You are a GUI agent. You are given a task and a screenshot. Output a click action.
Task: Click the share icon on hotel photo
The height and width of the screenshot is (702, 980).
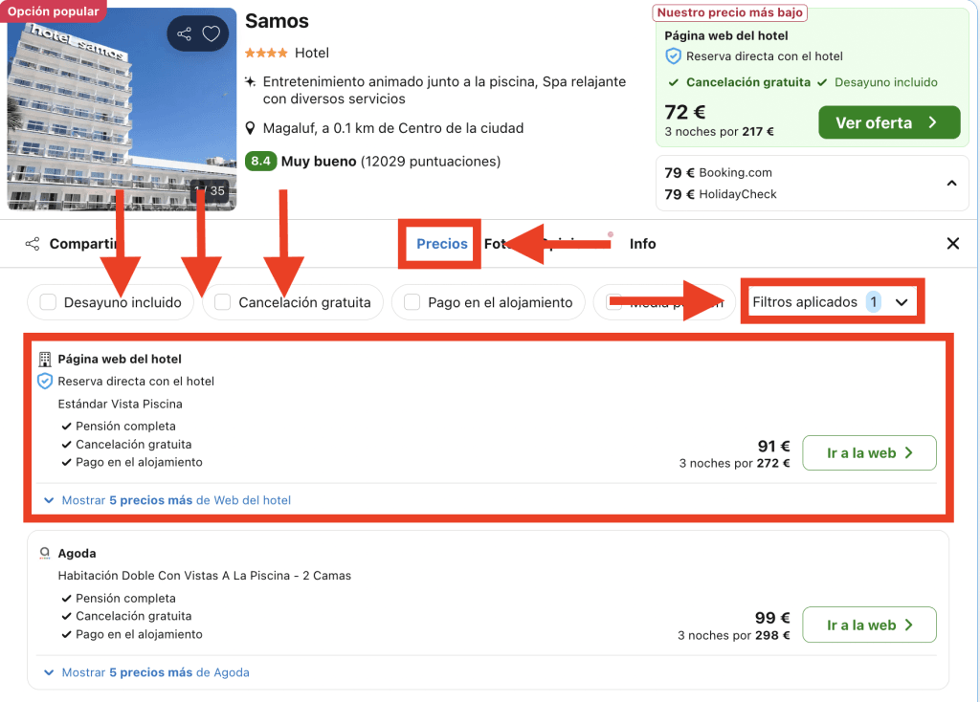[185, 34]
